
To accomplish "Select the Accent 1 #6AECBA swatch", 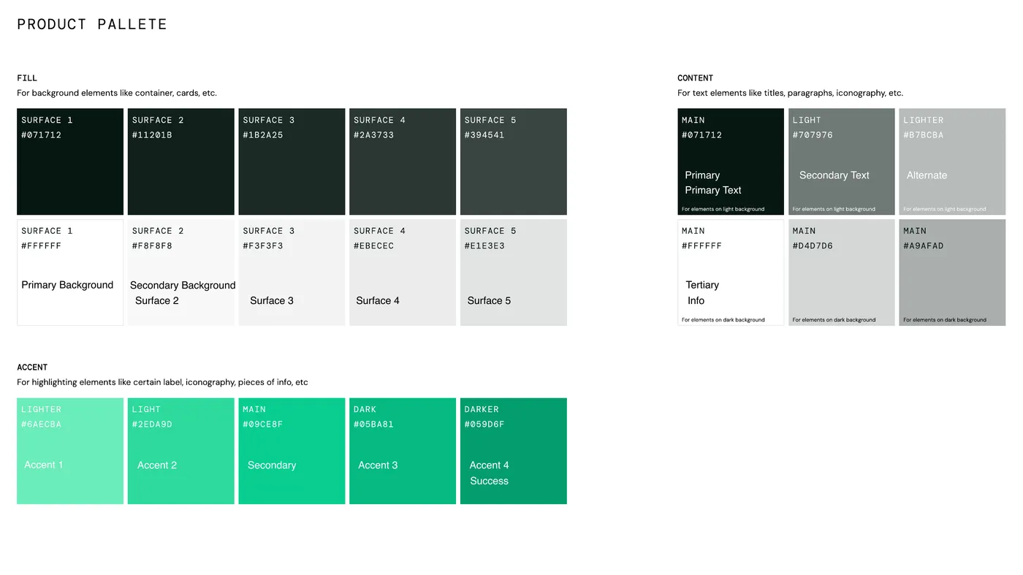I will click(x=70, y=451).
